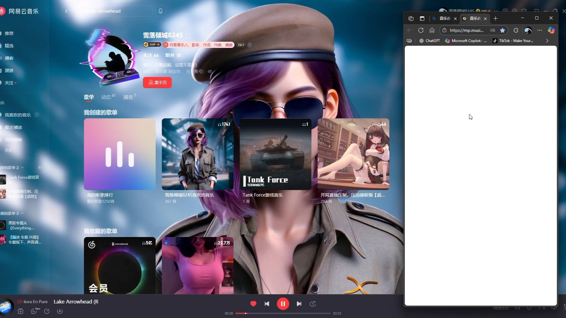This screenshot has height=318, width=566.
Task: Toggle Edge vertical tabs icon
Action: click(x=422, y=19)
